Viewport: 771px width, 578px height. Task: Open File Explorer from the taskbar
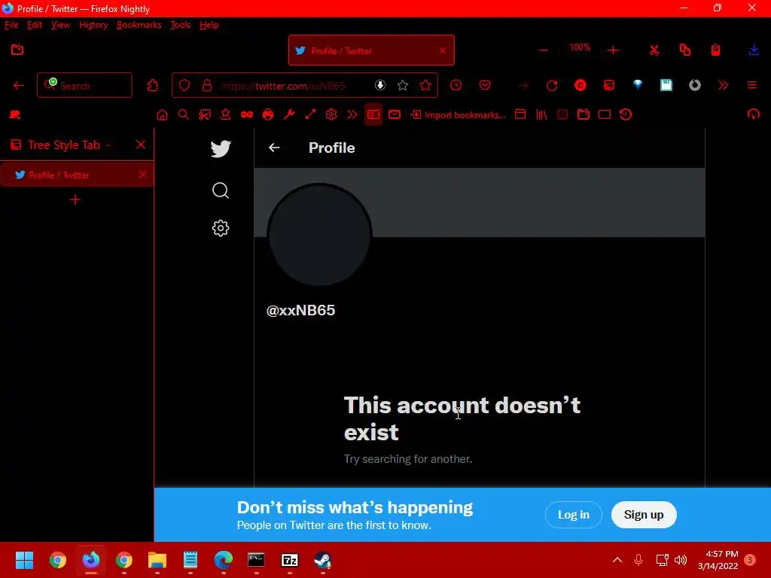(x=157, y=560)
